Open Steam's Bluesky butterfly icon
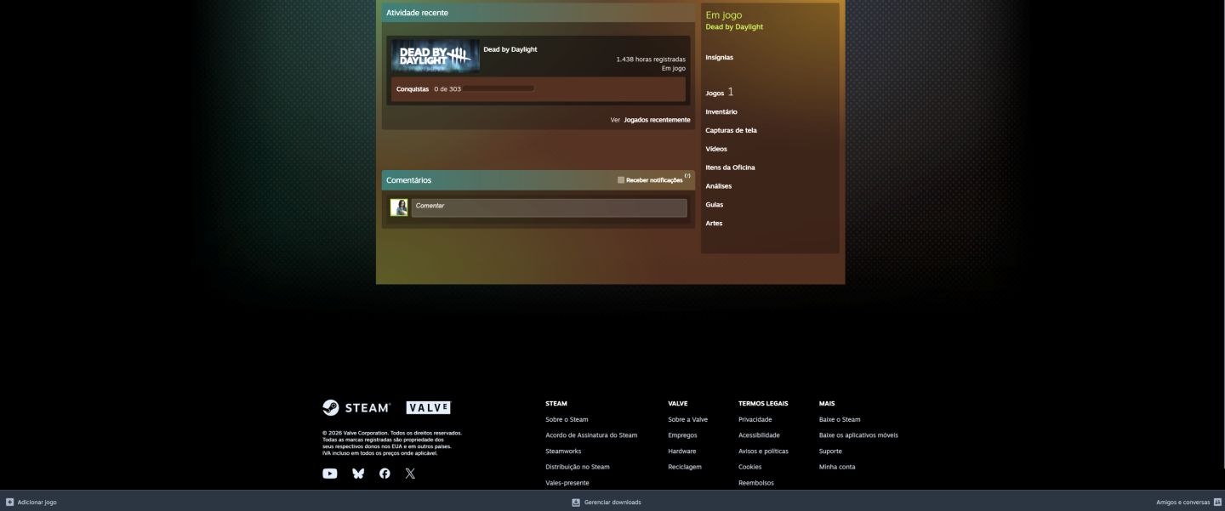Viewport: 1225px width, 511px height. click(358, 474)
